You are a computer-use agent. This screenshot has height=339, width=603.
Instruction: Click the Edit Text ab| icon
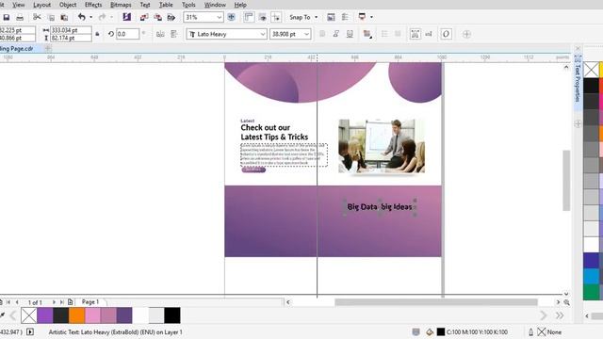(429, 34)
